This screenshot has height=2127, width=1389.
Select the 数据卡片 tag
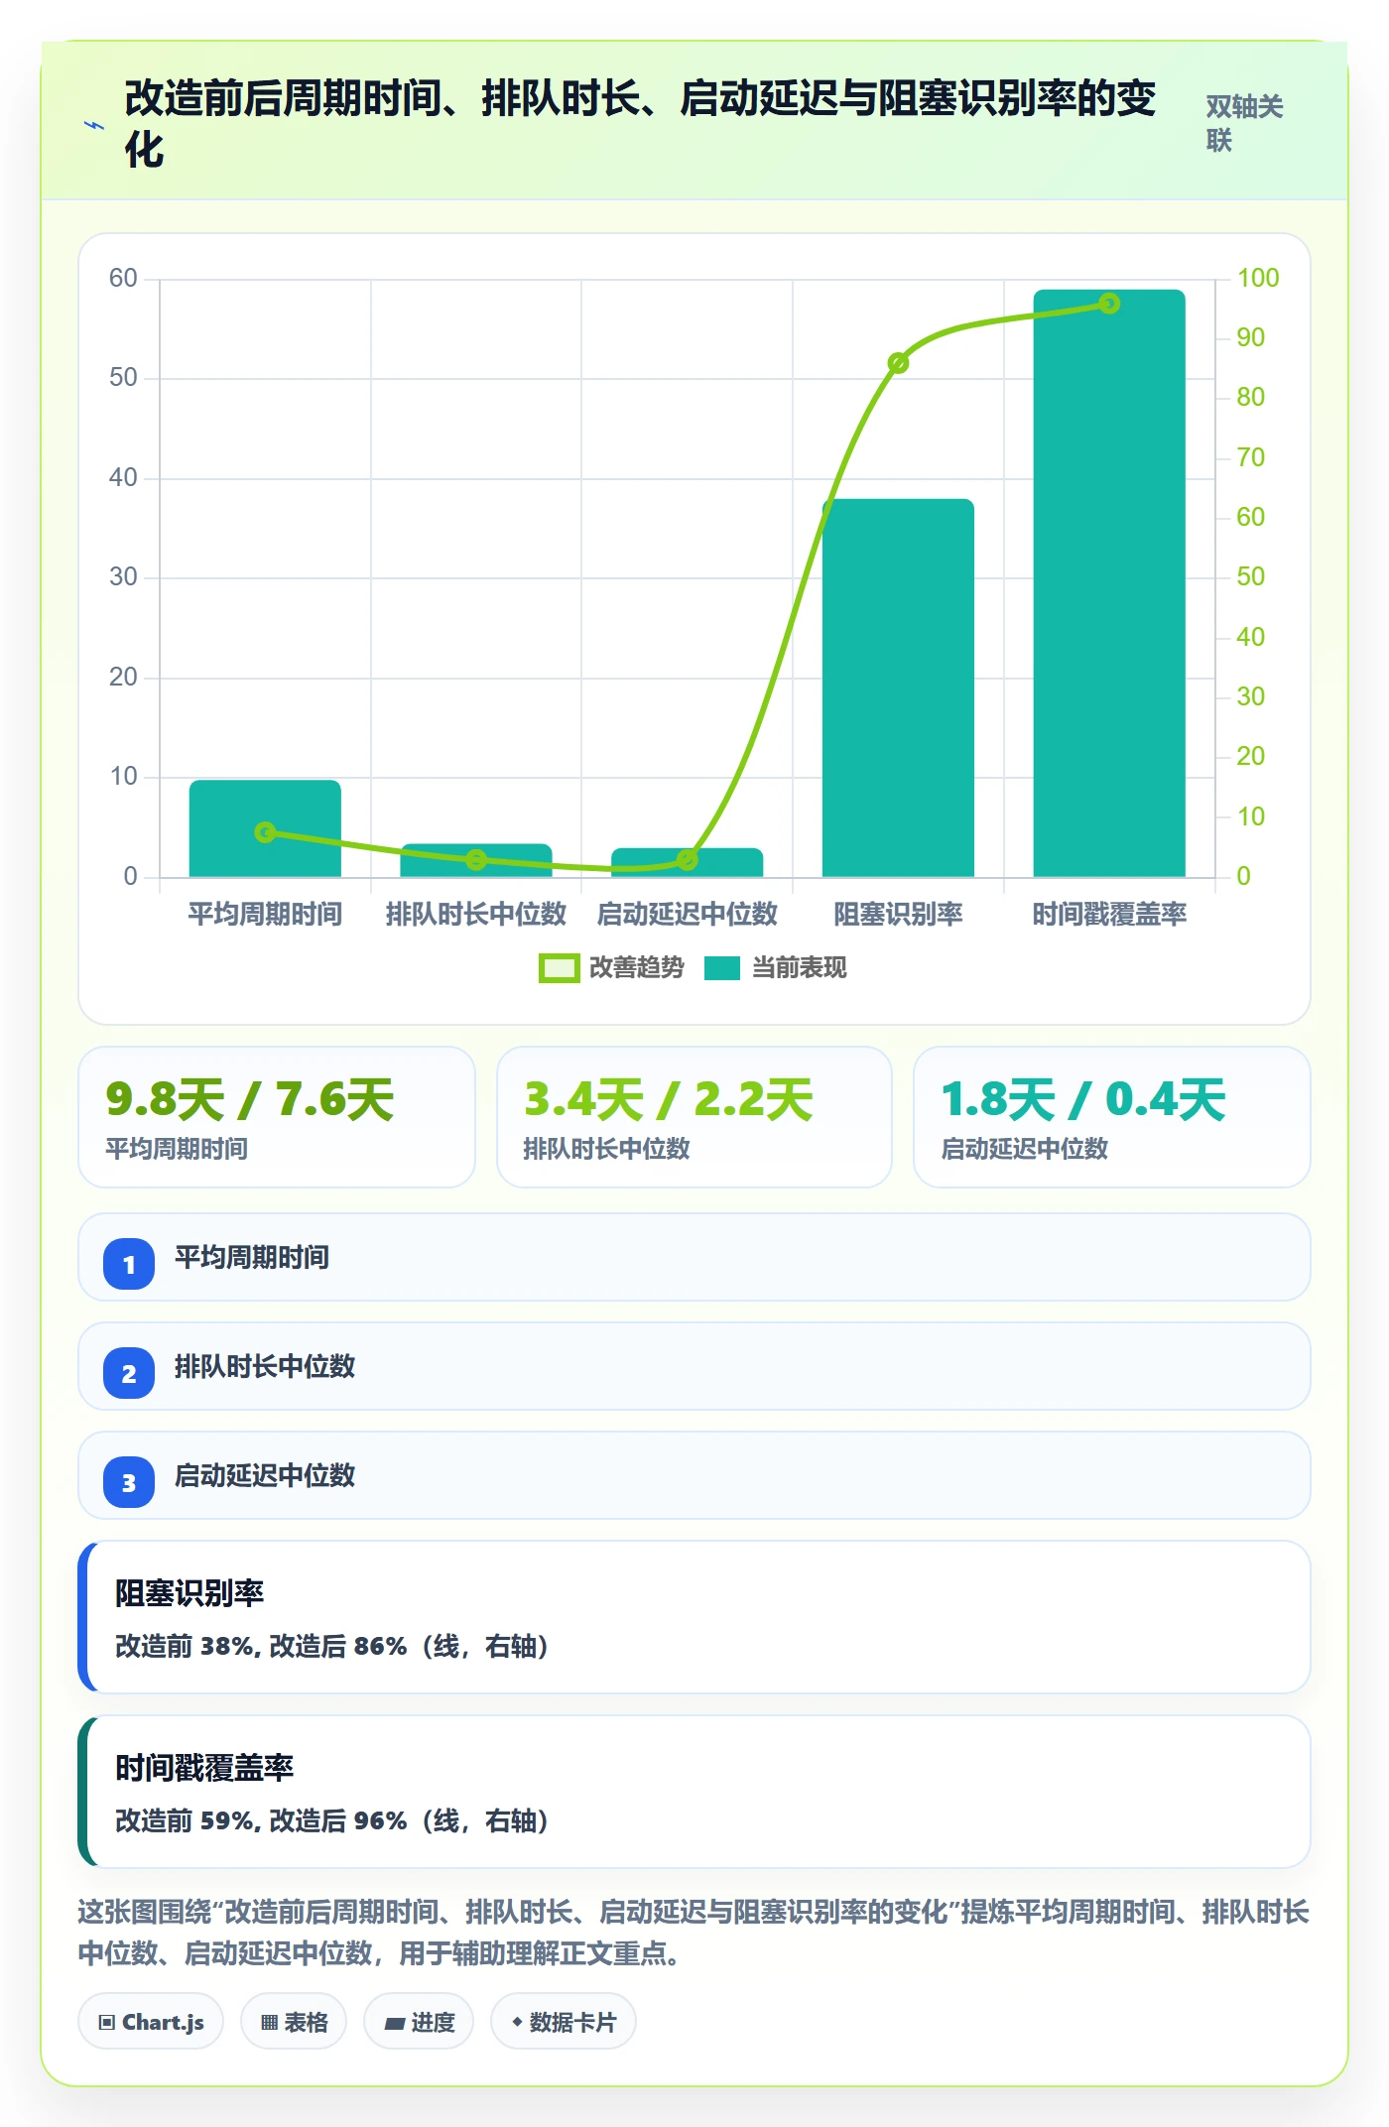564,2022
